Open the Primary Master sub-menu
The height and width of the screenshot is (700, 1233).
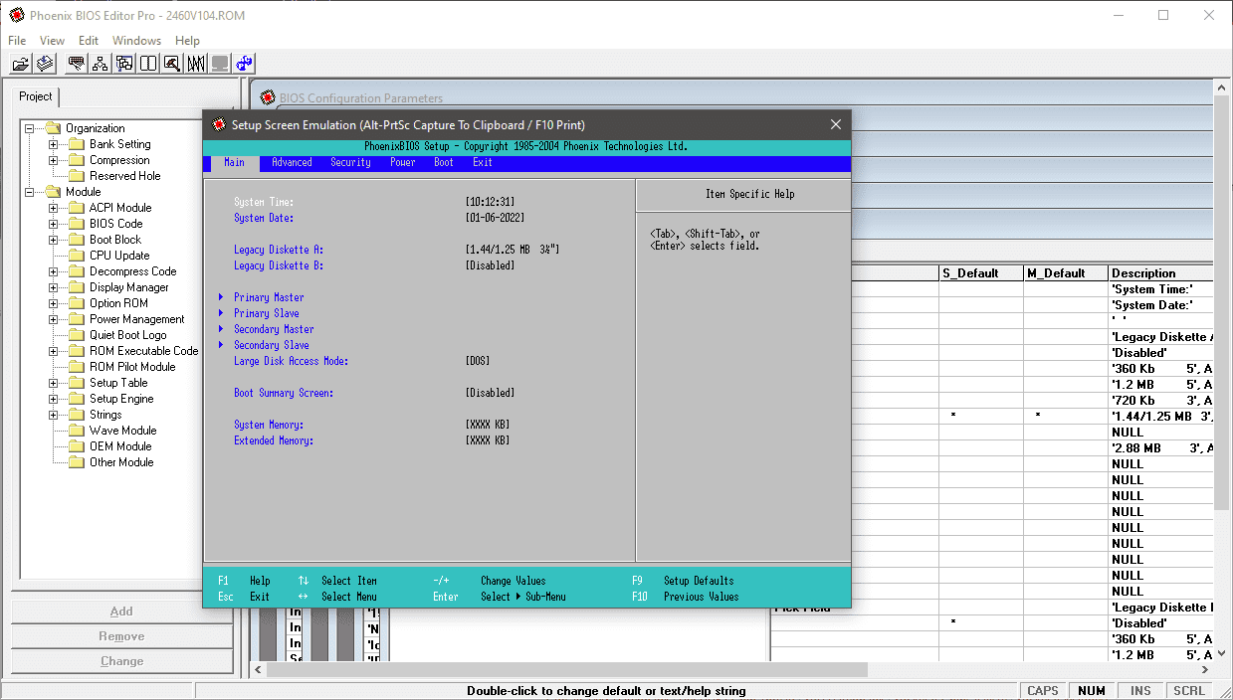tap(269, 297)
